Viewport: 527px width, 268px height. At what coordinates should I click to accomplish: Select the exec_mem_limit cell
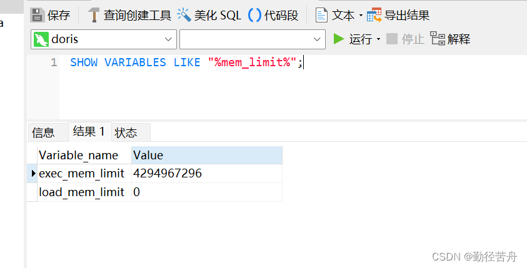point(84,173)
